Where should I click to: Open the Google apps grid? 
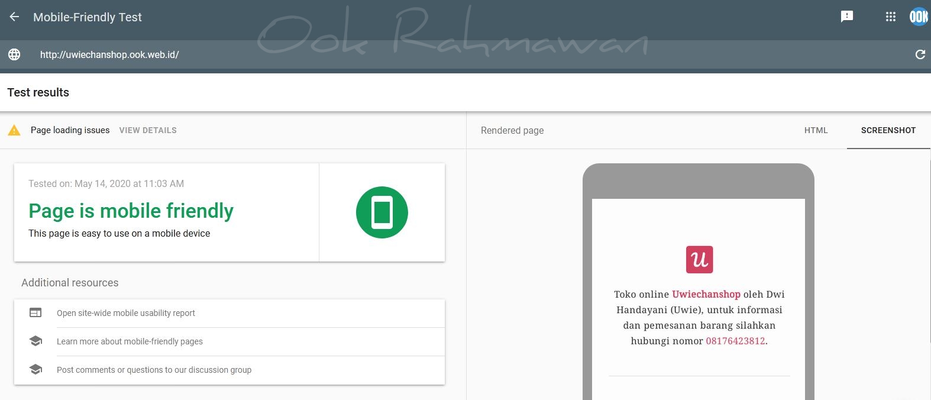pos(890,17)
